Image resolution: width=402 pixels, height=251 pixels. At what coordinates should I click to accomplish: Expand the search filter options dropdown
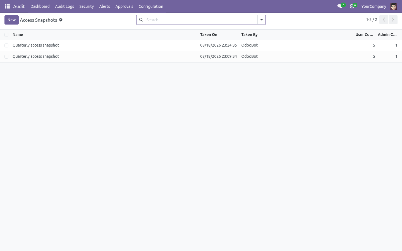pyautogui.click(x=262, y=20)
